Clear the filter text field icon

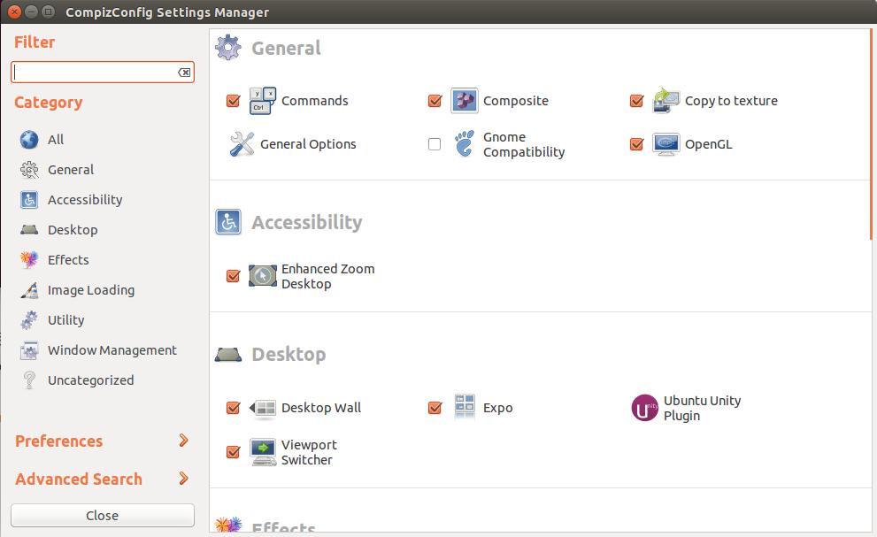point(184,73)
